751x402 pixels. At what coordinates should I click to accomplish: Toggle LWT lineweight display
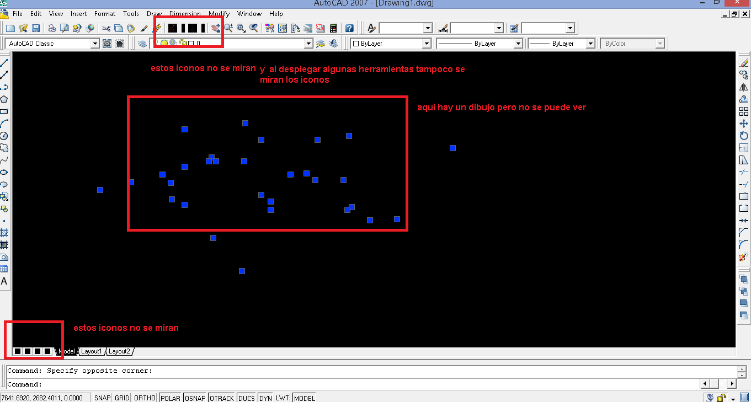[x=283, y=398]
